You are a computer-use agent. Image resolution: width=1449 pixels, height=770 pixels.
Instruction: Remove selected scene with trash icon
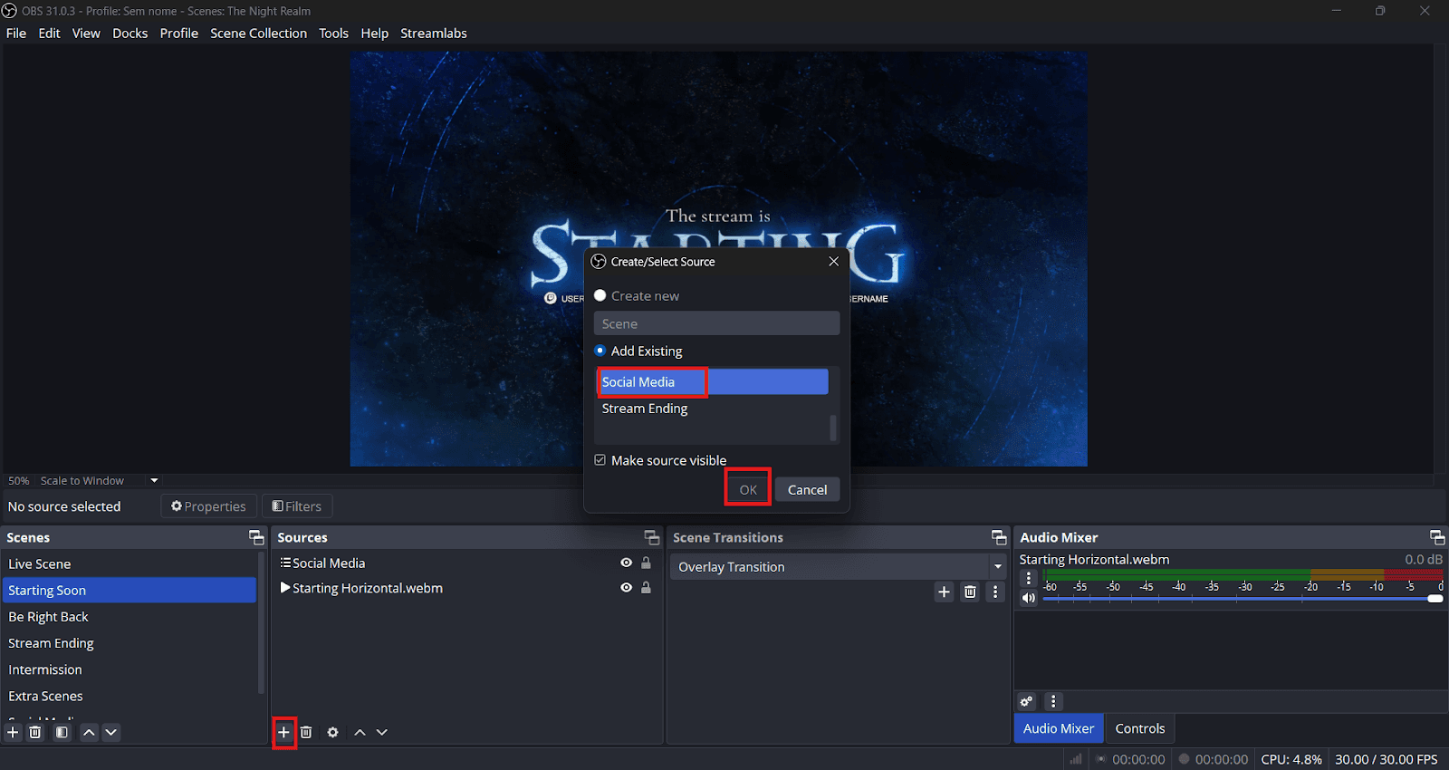point(35,732)
